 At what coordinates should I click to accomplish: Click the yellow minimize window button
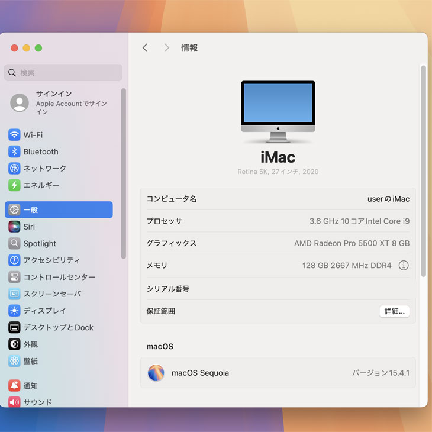27,48
